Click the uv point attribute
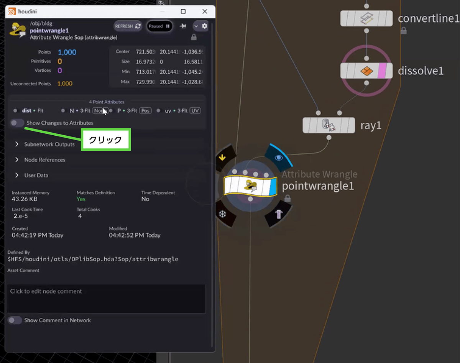Image resolution: width=460 pixels, height=363 pixels. pos(168,111)
